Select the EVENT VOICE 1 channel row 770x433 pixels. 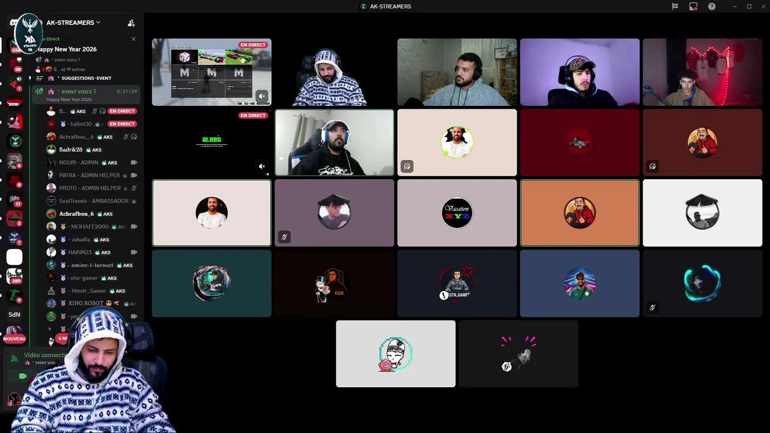pyautogui.click(x=86, y=94)
